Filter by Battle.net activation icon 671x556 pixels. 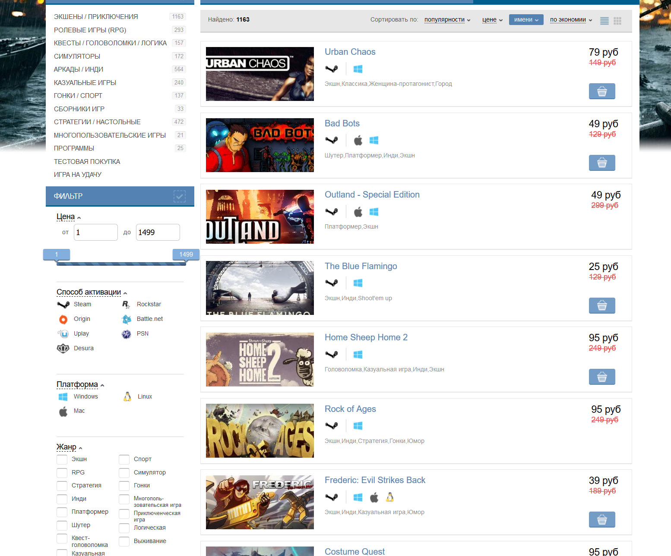coord(127,319)
